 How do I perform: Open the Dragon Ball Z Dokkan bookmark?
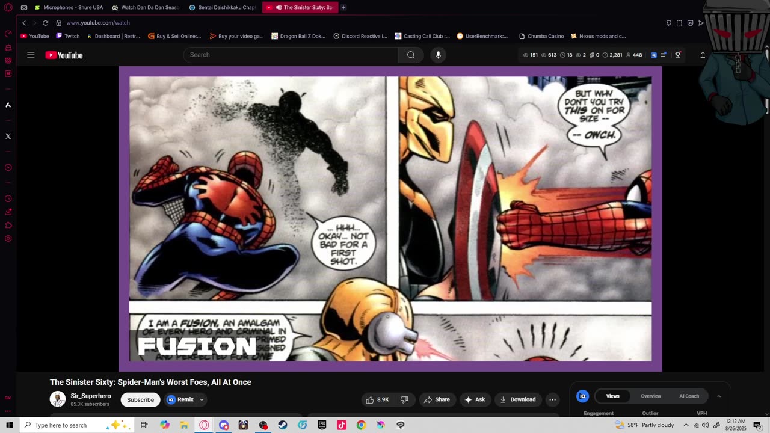[298, 36]
